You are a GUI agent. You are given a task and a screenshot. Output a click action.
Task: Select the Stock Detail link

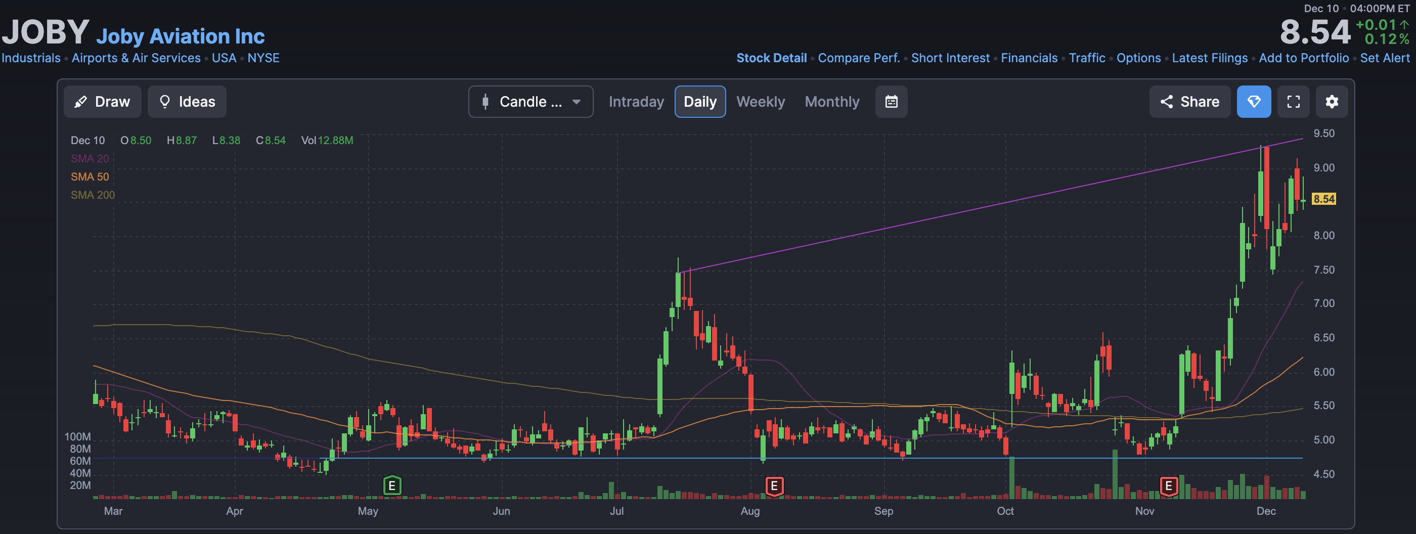coord(771,58)
